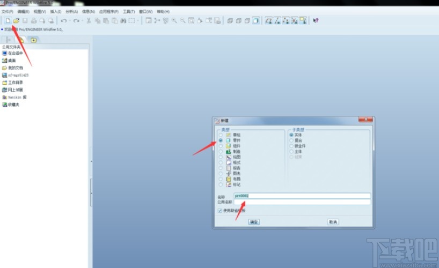The height and width of the screenshot is (268, 439).
Task: Select No Hidden display style icon
Action: [247, 20]
